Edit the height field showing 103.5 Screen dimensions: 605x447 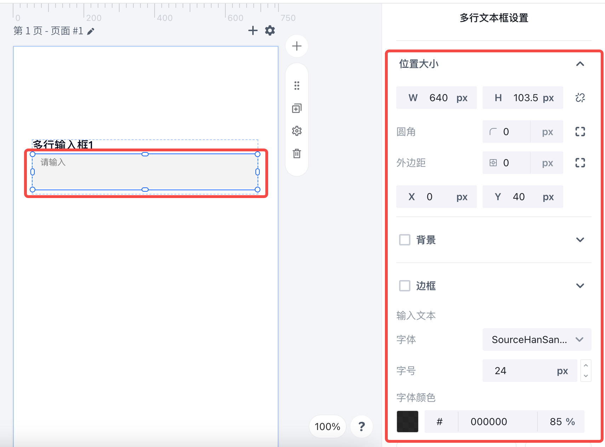click(523, 98)
